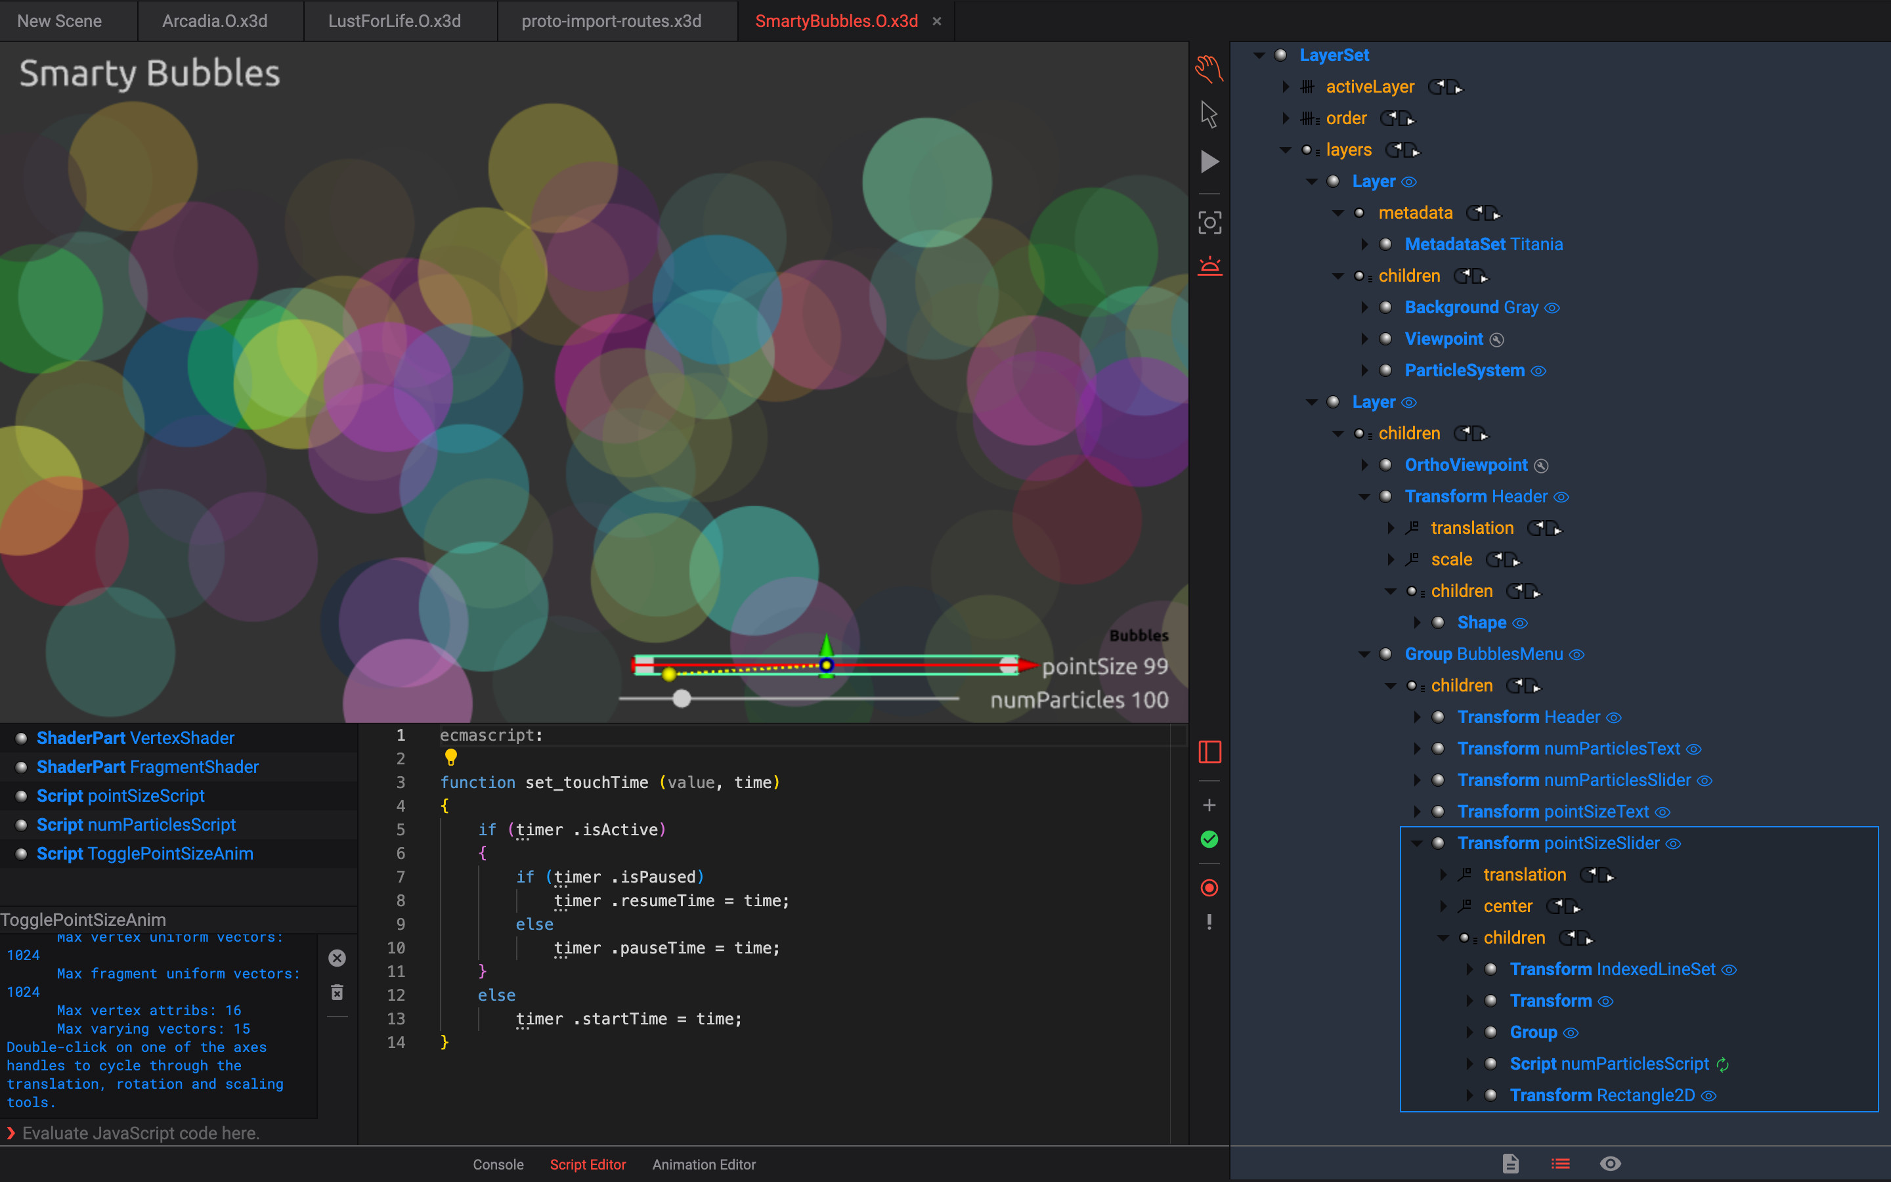The width and height of the screenshot is (1891, 1182).
Task: Click the numParticles slider handle
Action: coord(682,698)
